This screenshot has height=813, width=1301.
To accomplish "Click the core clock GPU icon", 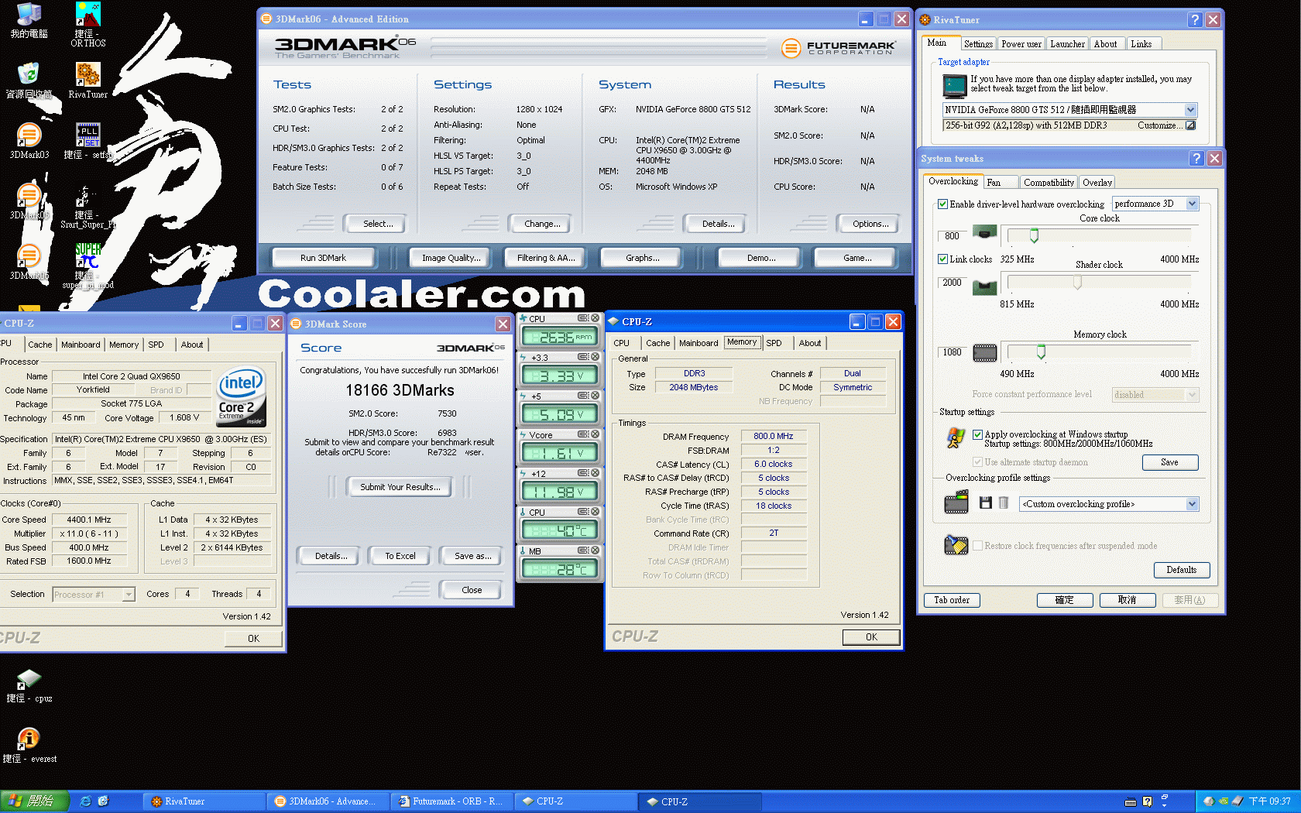I will [x=985, y=232].
